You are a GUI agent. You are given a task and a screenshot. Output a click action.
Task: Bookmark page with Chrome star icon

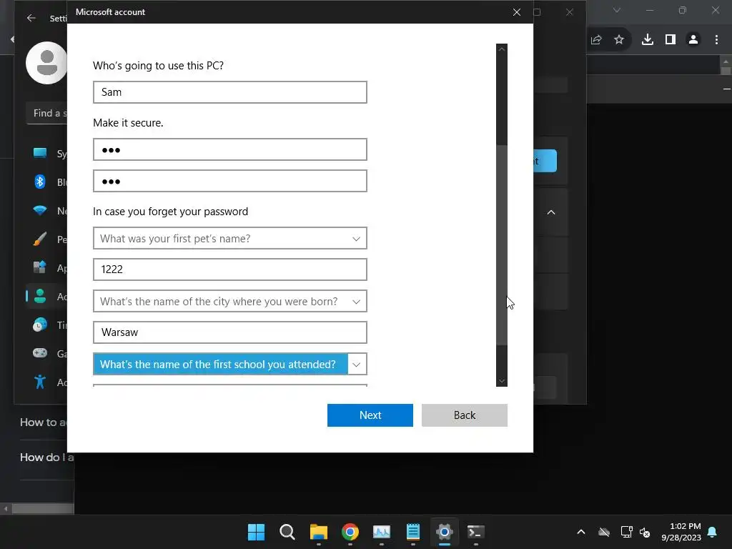619,40
